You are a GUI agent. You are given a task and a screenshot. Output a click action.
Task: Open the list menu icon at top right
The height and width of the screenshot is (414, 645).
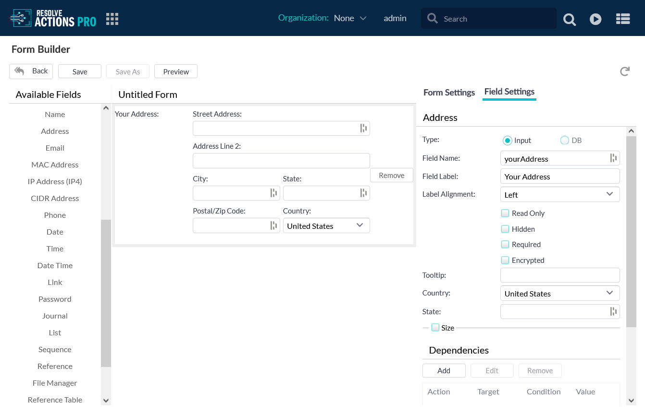(x=623, y=19)
